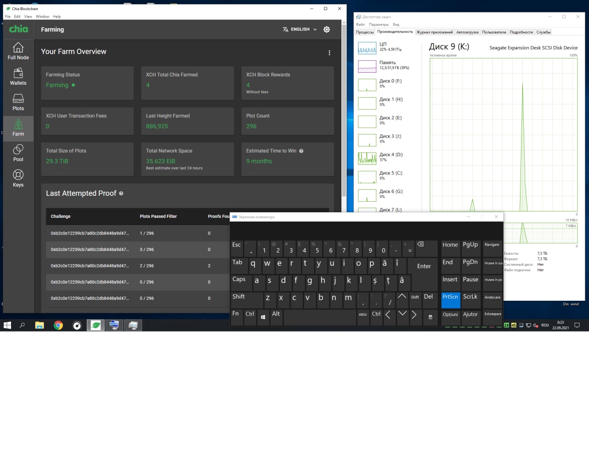Open Chia Window menu
Viewport: 589px width, 467px height.
43,17
